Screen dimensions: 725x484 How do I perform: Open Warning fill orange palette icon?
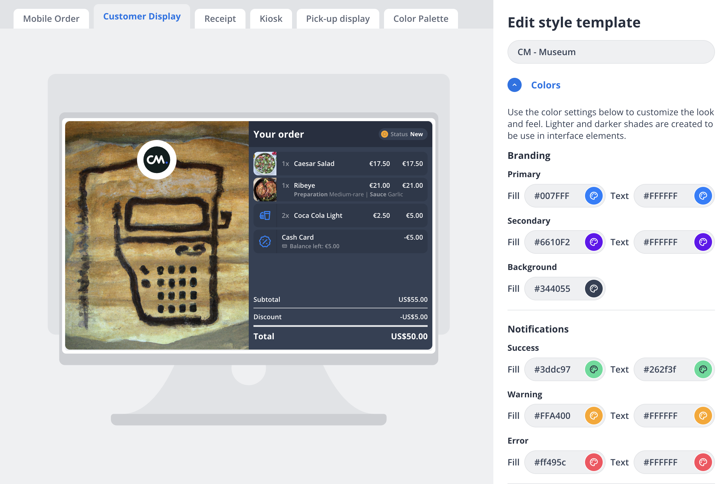[x=593, y=416]
